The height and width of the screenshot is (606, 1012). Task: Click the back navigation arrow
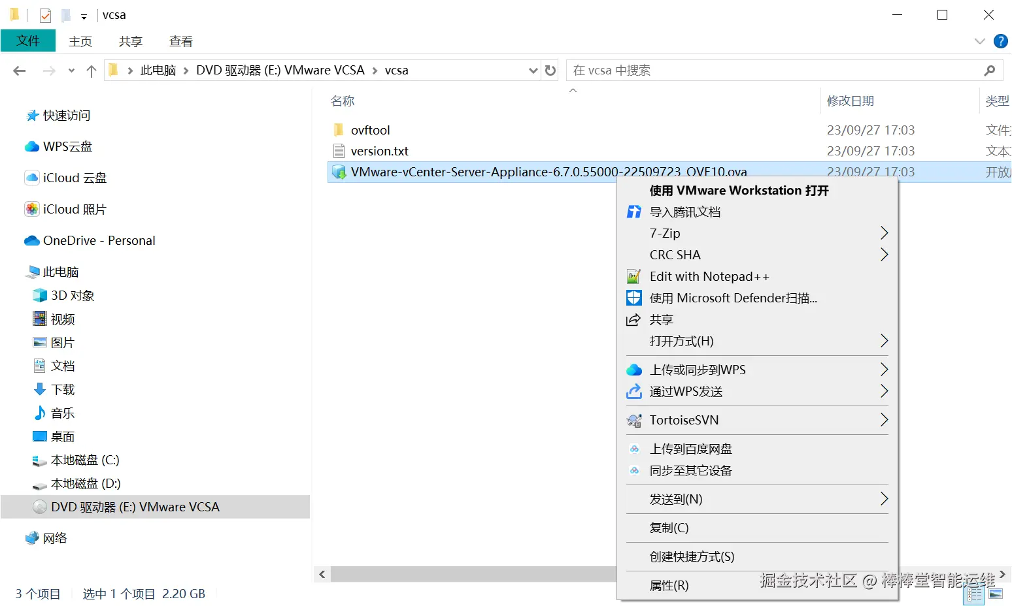point(20,71)
